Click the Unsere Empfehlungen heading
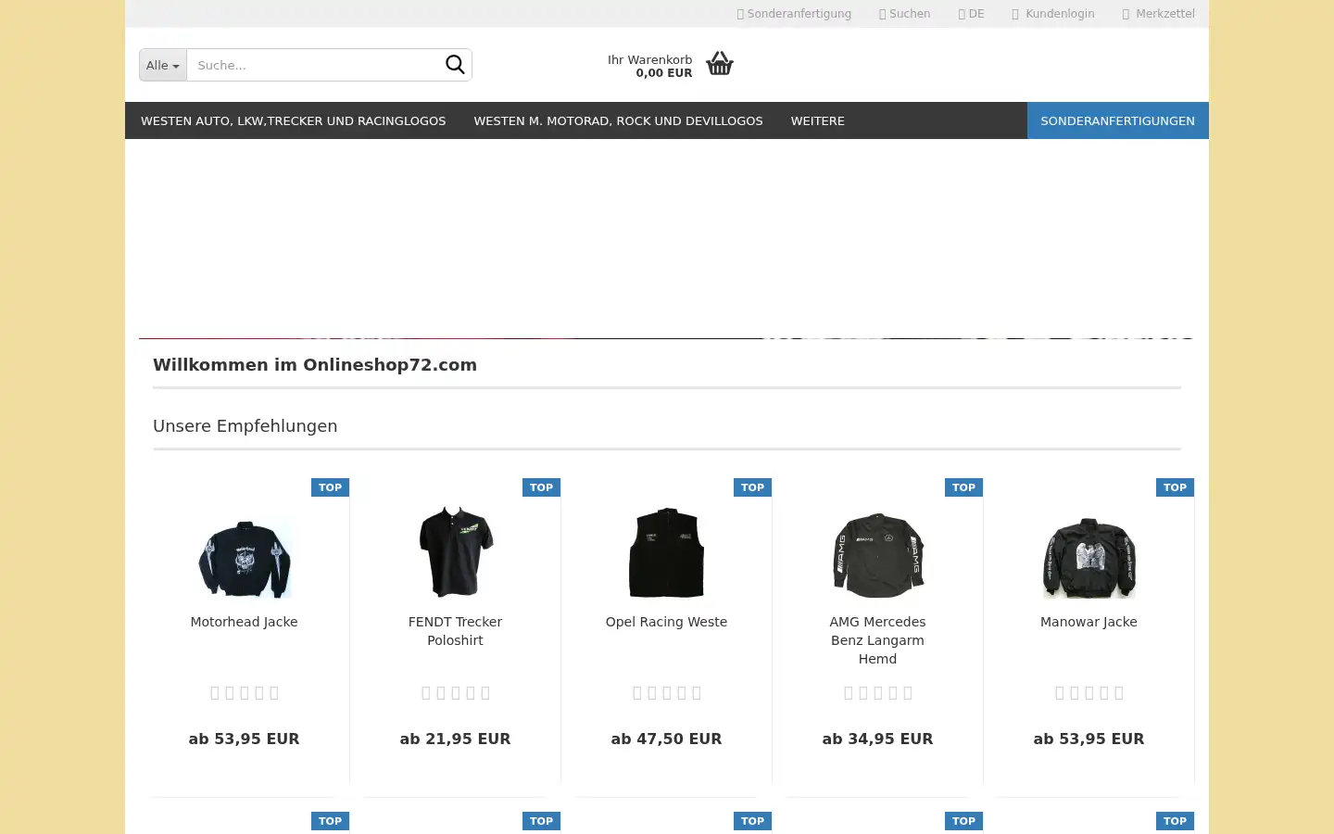This screenshot has width=1334, height=834. click(245, 426)
